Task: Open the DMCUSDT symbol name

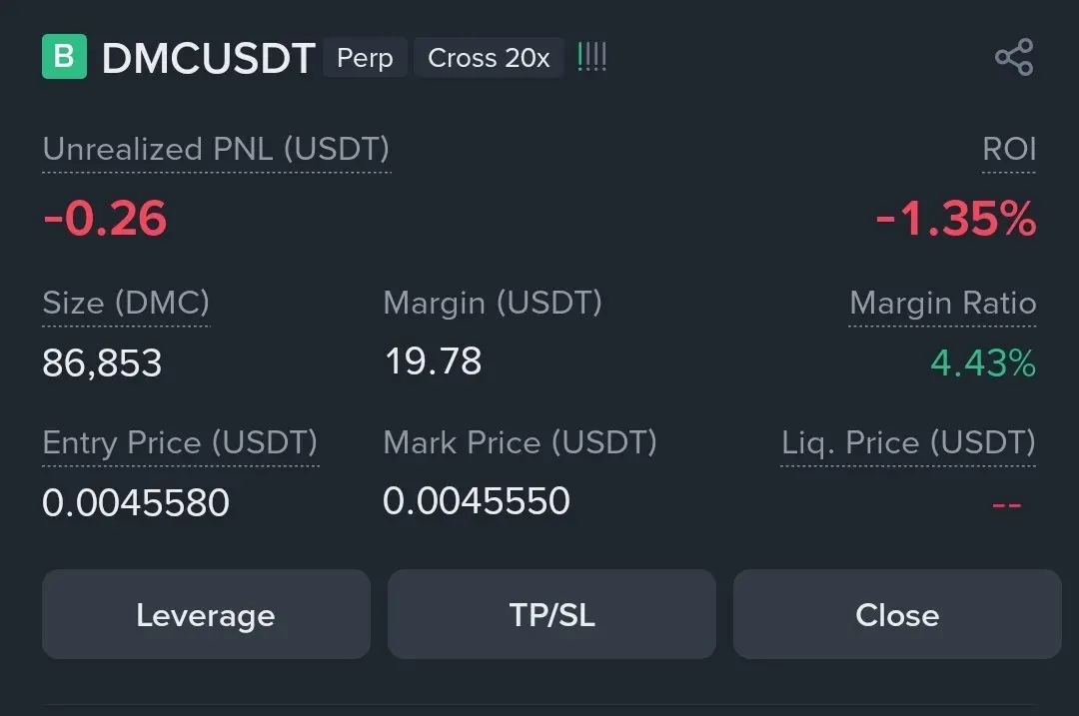Action: click(x=209, y=58)
